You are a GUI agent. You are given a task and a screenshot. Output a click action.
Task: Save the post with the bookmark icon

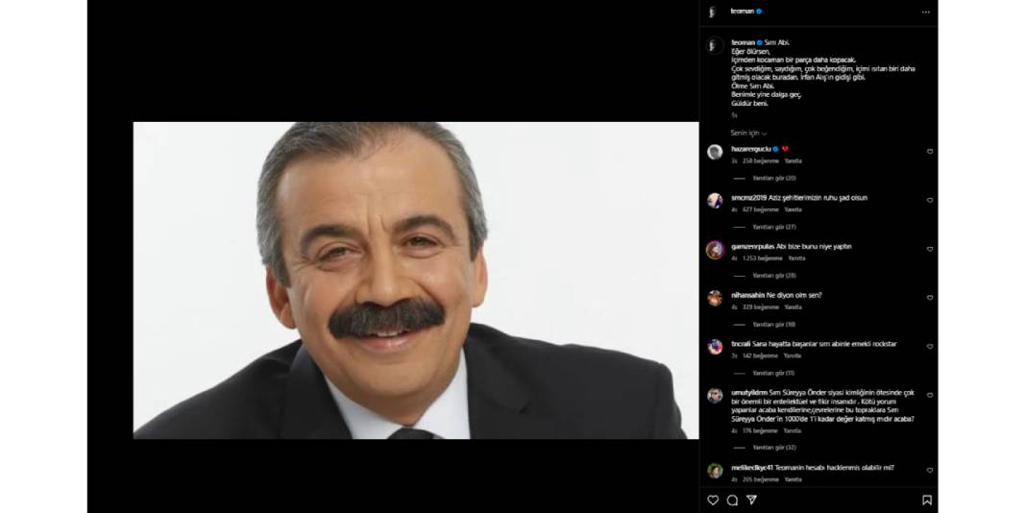926,500
